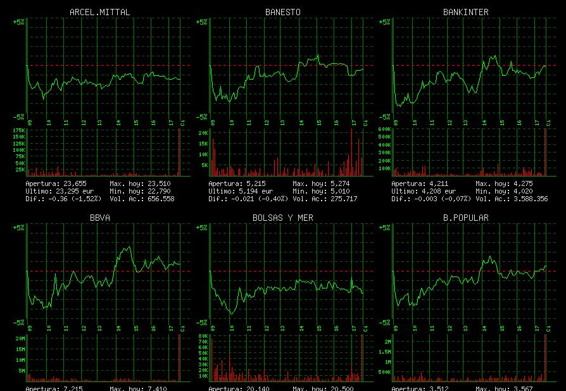Click the 'Dif.: -0.021 (-0,40%)' value
The image size is (566, 391).
248,199
